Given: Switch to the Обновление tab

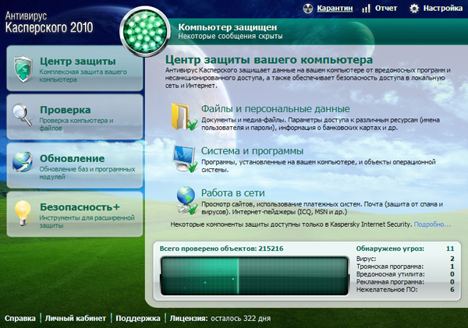Looking at the screenshot, I should (75, 165).
